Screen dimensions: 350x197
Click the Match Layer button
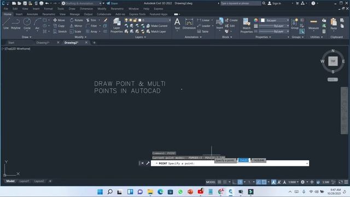click(156, 32)
